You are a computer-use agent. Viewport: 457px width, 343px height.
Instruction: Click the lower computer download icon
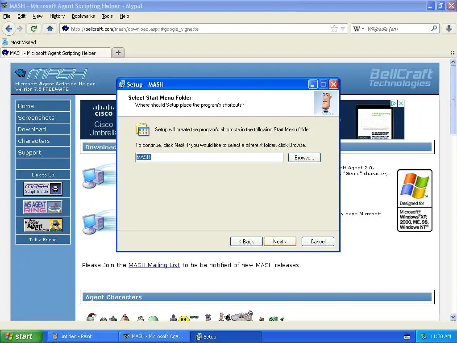(93, 224)
